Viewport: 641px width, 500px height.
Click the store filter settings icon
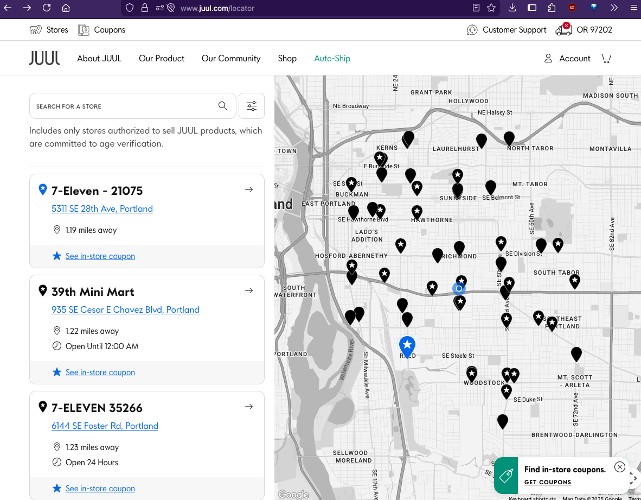252,106
